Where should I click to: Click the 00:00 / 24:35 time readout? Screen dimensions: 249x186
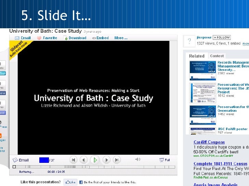click(56, 172)
